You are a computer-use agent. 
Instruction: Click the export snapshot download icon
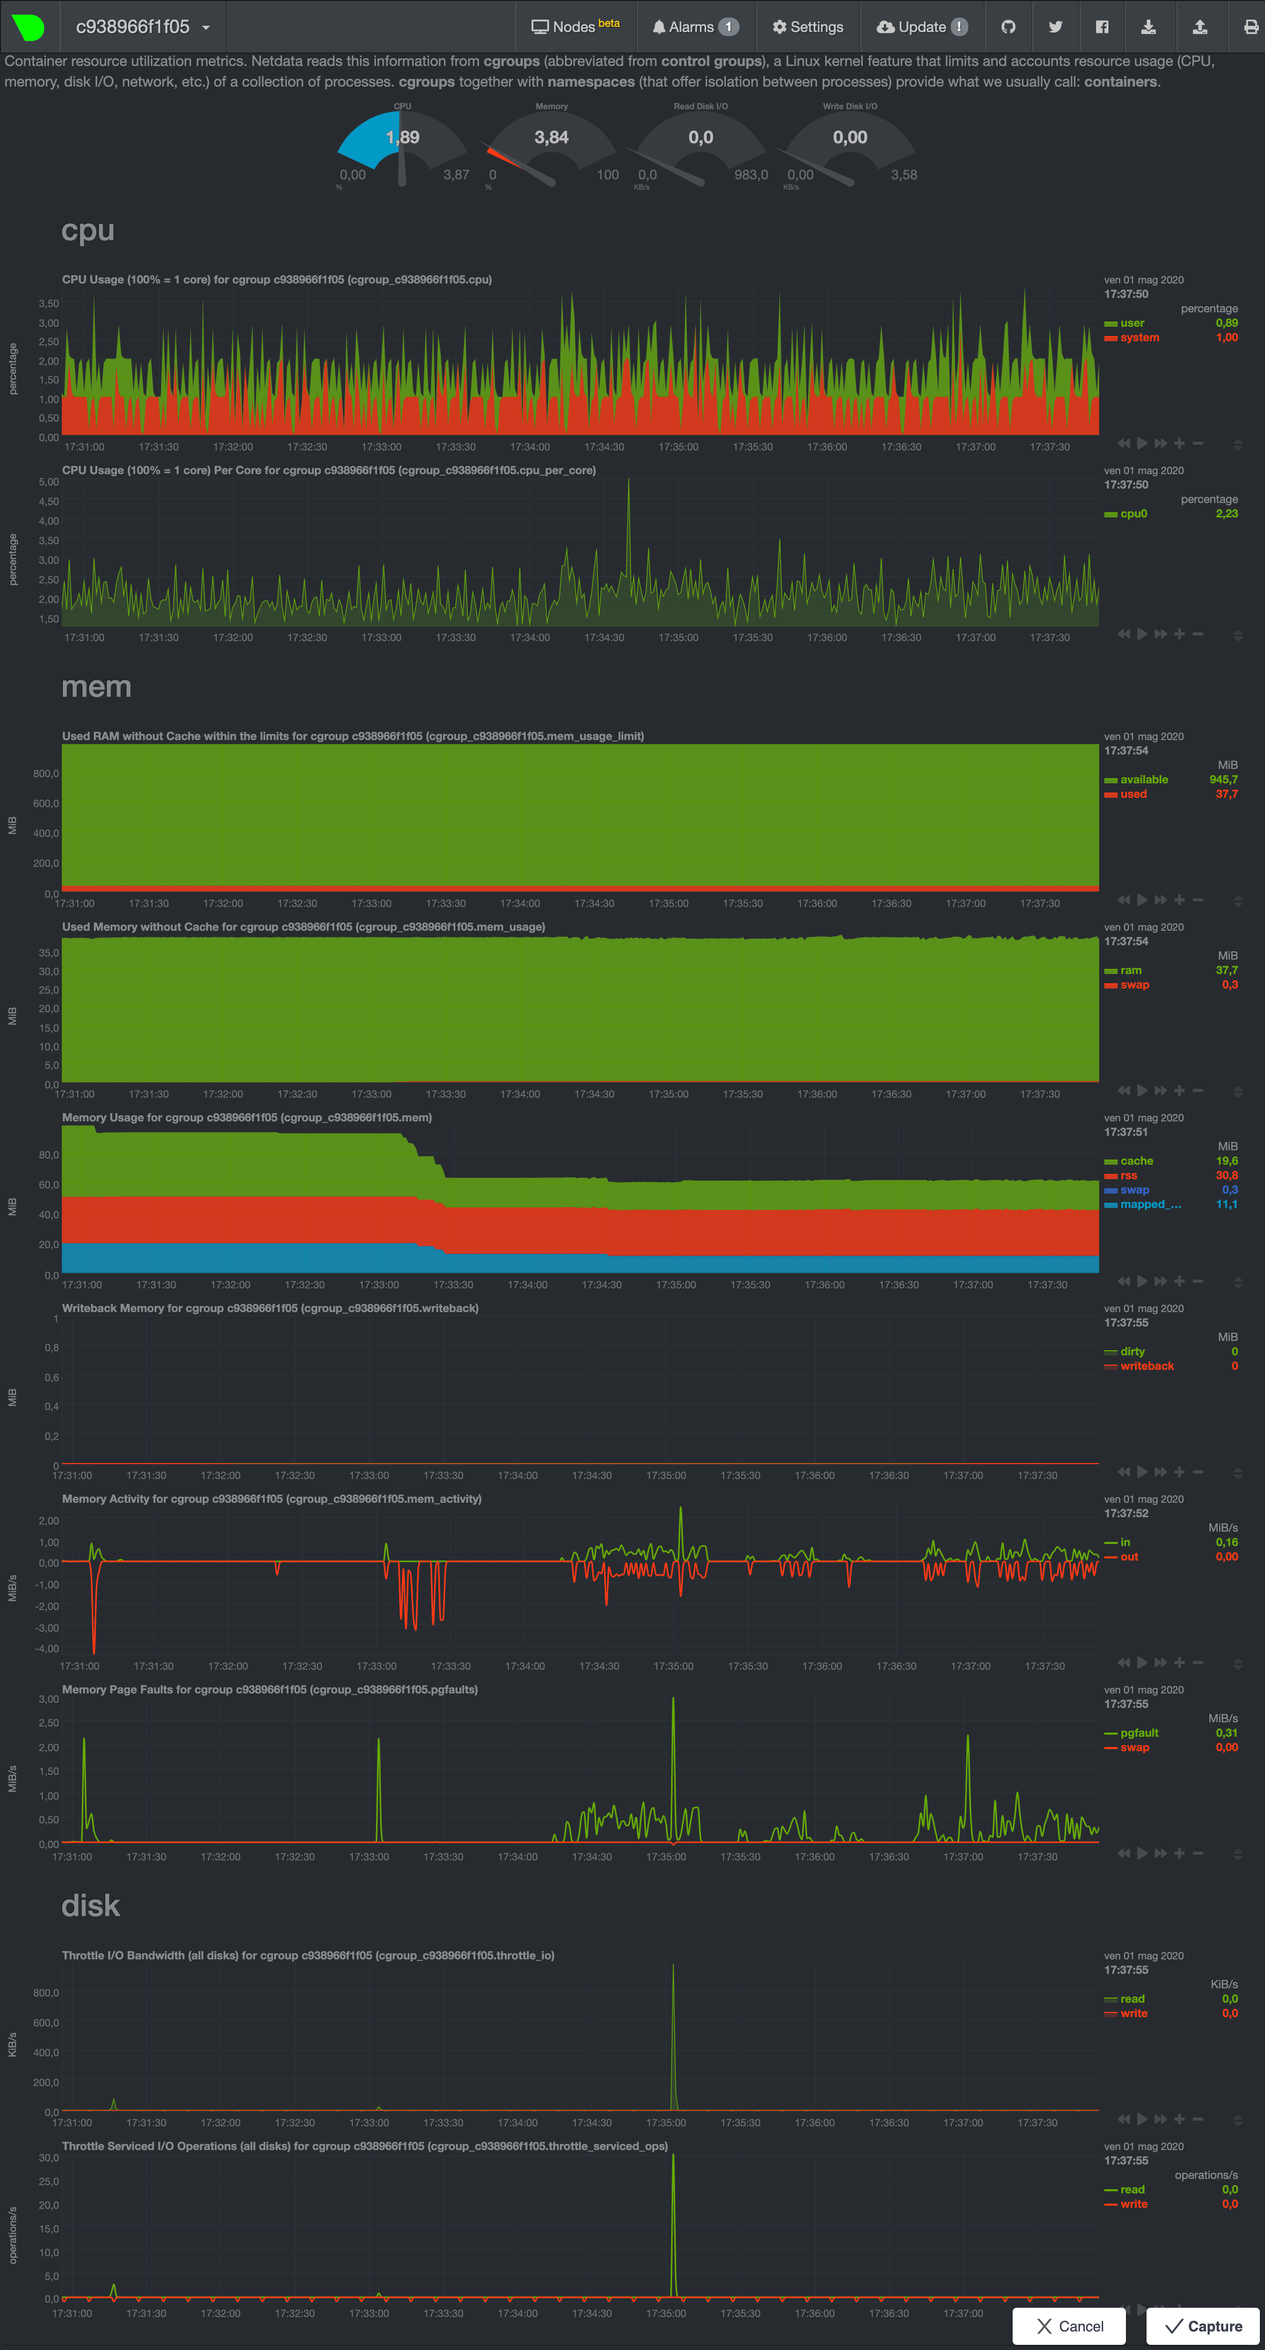(x=1149, y=26)
